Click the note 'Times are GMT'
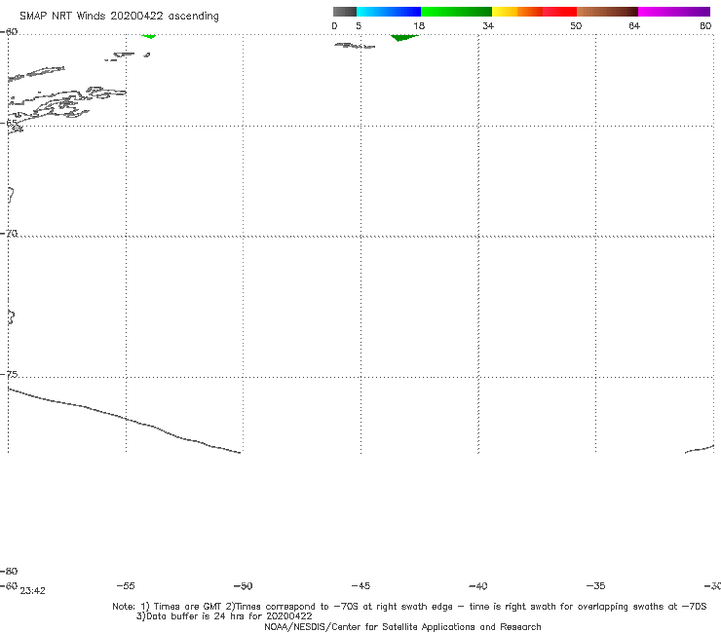Viewport: 721px width, 633px height. pyautogui.click(x=188, y=607)
